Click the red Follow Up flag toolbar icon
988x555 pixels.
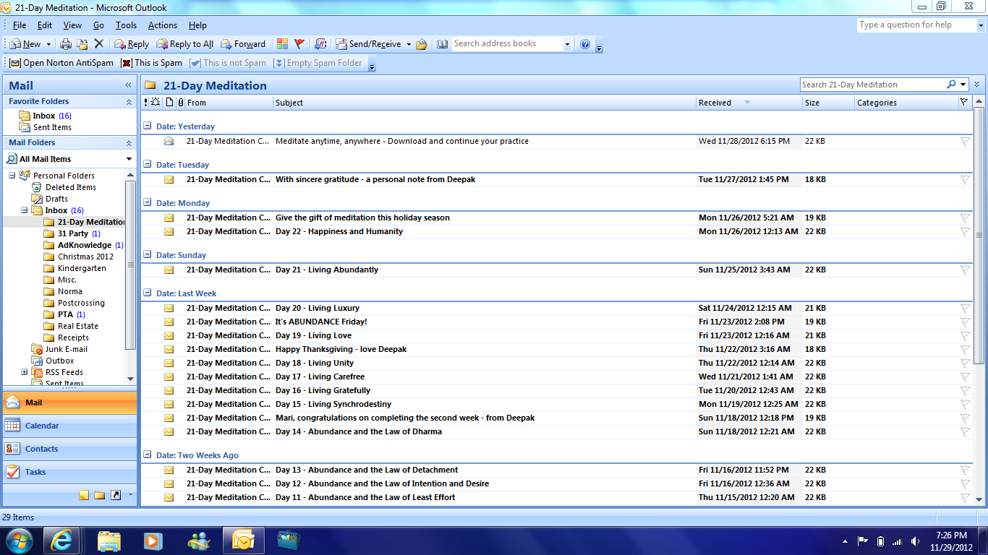(299, 44)
